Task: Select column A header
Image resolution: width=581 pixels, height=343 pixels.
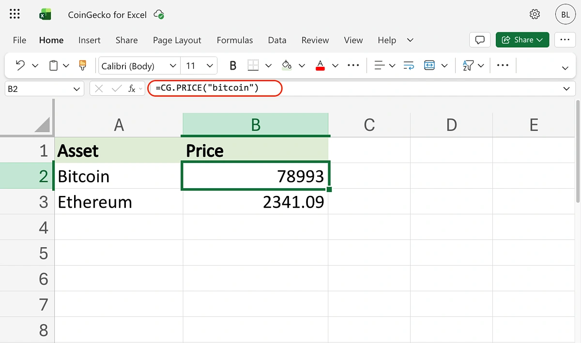Action: tap(119, 125)
